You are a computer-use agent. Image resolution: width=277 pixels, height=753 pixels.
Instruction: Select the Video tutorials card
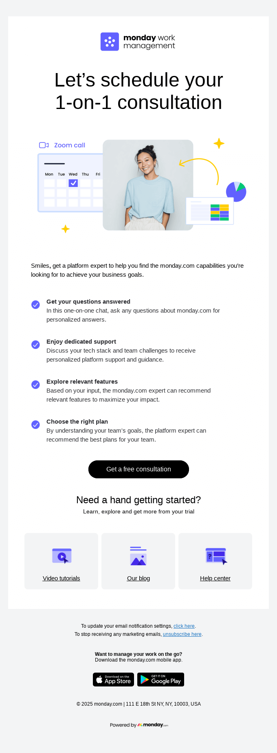[61, 561]
